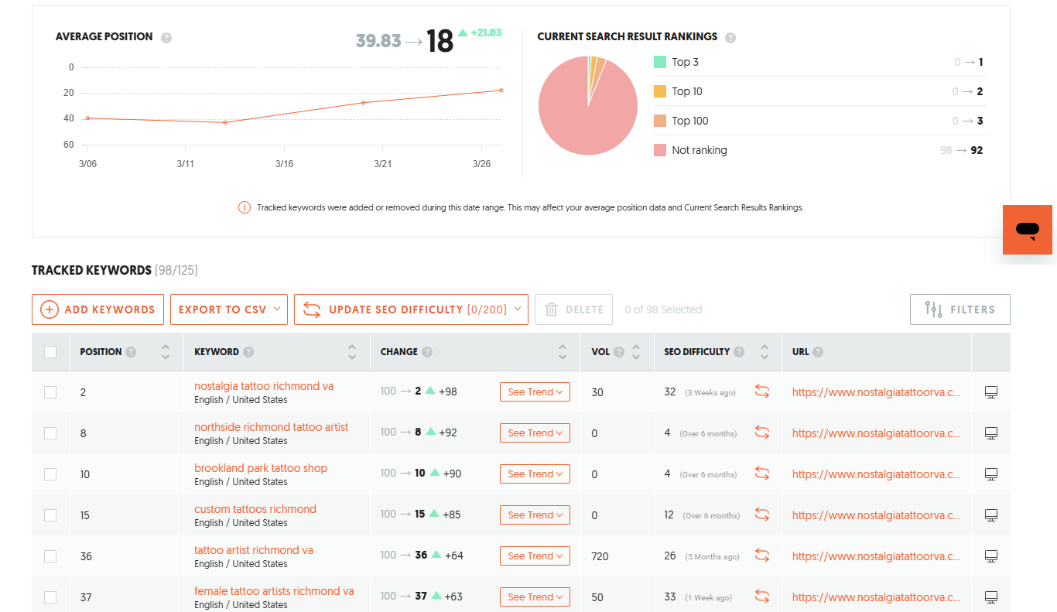Click the tracked keywords warning info icon
Image resolution: width=1057 pixels, height=612 pixels.
(244, 207)
